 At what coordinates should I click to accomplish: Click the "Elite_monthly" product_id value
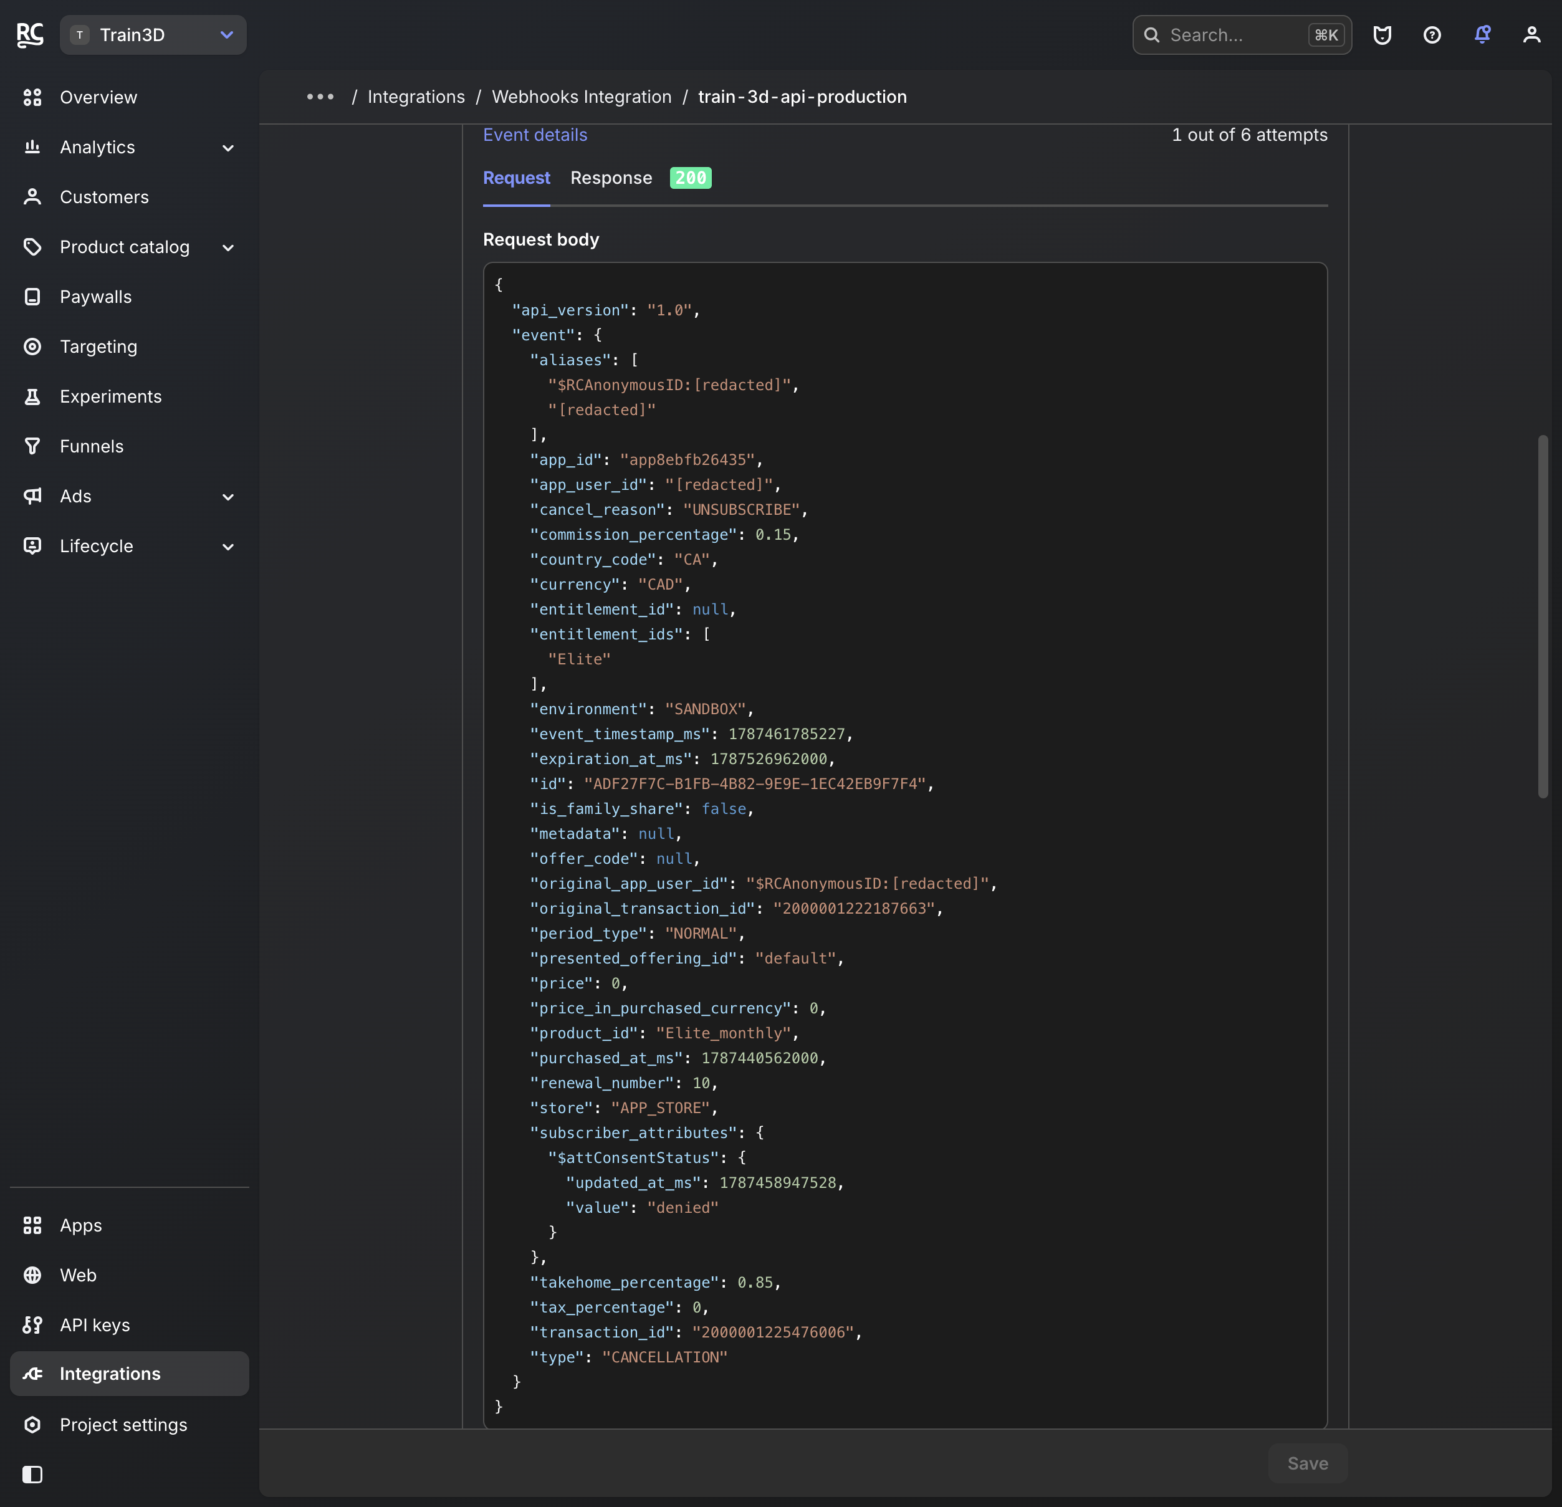pos(723,1033)
